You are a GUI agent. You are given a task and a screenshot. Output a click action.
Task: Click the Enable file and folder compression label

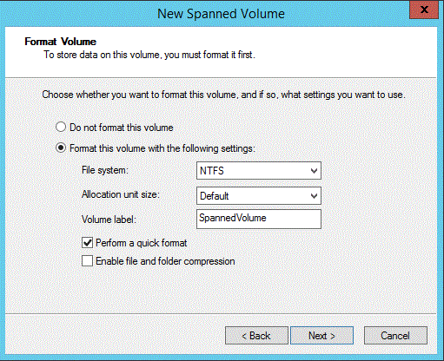165,261
